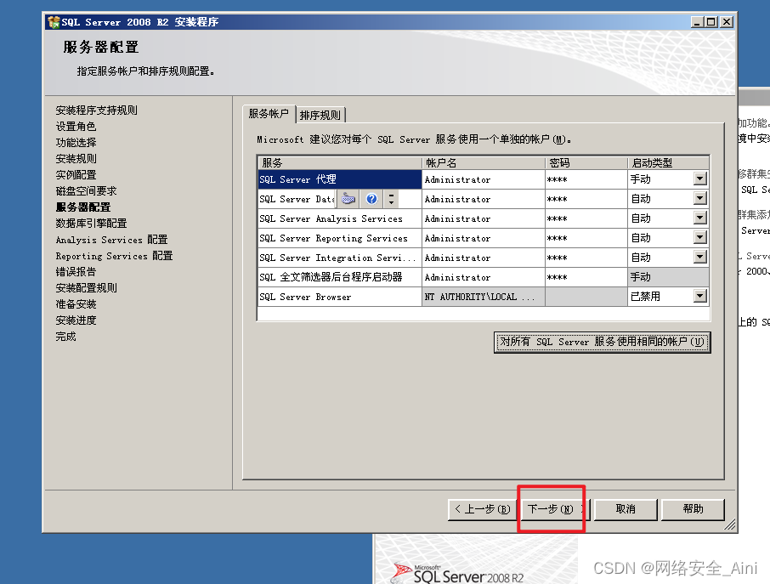Screen dimensions: 770x584
Task: Switch to the 服务帐户 tab
Action: click(269, 114)
